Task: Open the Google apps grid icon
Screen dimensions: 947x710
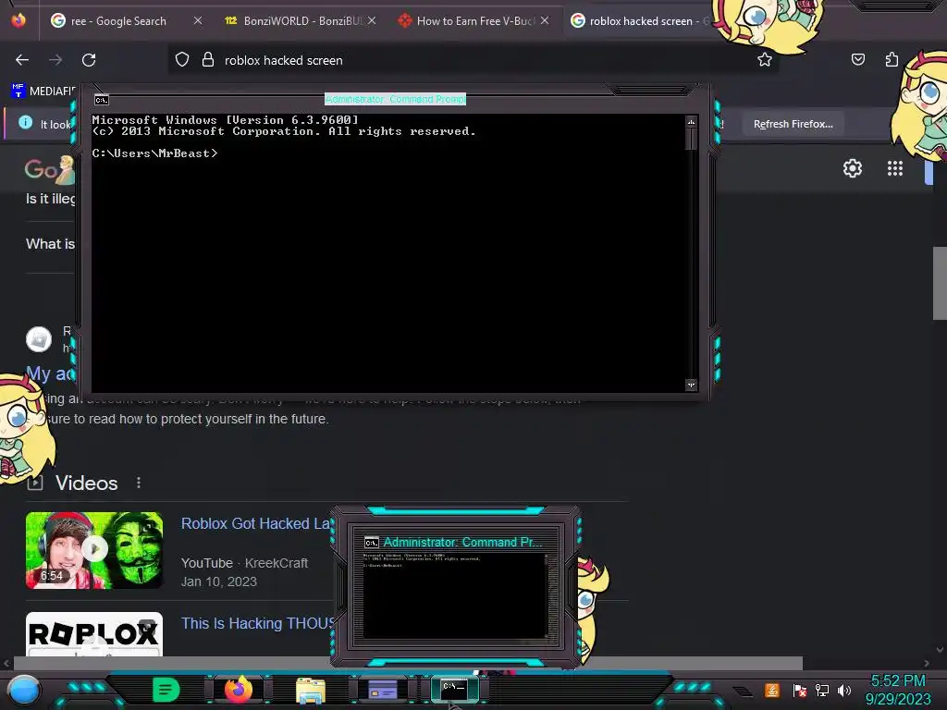Action: [x=895, y=168]
